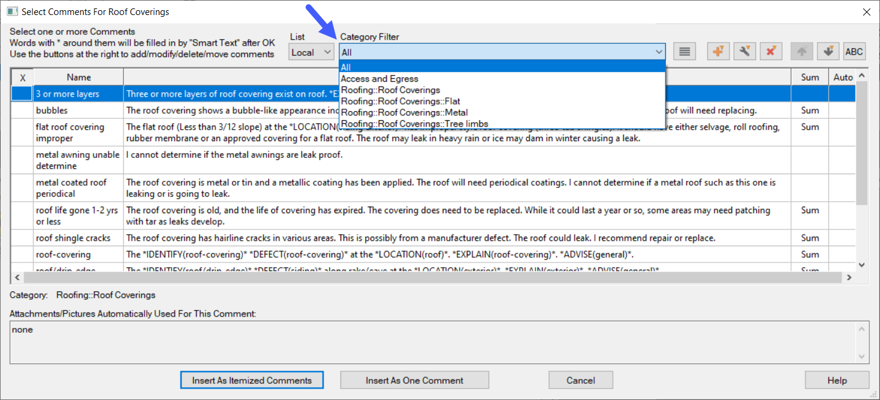Click the add new comment plus icon
Image resolution: width=880 pixels, height=400 pixels.
[718, 52]
